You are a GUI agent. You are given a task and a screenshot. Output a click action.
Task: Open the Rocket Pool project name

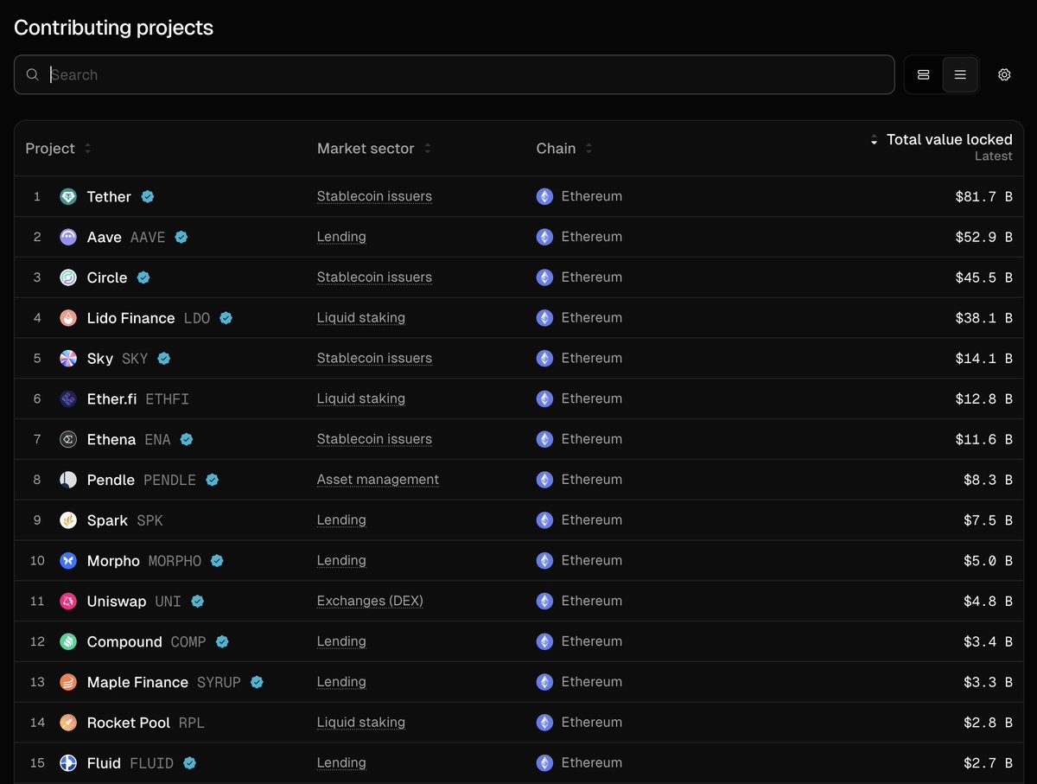tap(129, 723)
